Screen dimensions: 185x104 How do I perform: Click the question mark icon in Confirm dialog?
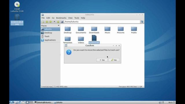pos(69,52)
